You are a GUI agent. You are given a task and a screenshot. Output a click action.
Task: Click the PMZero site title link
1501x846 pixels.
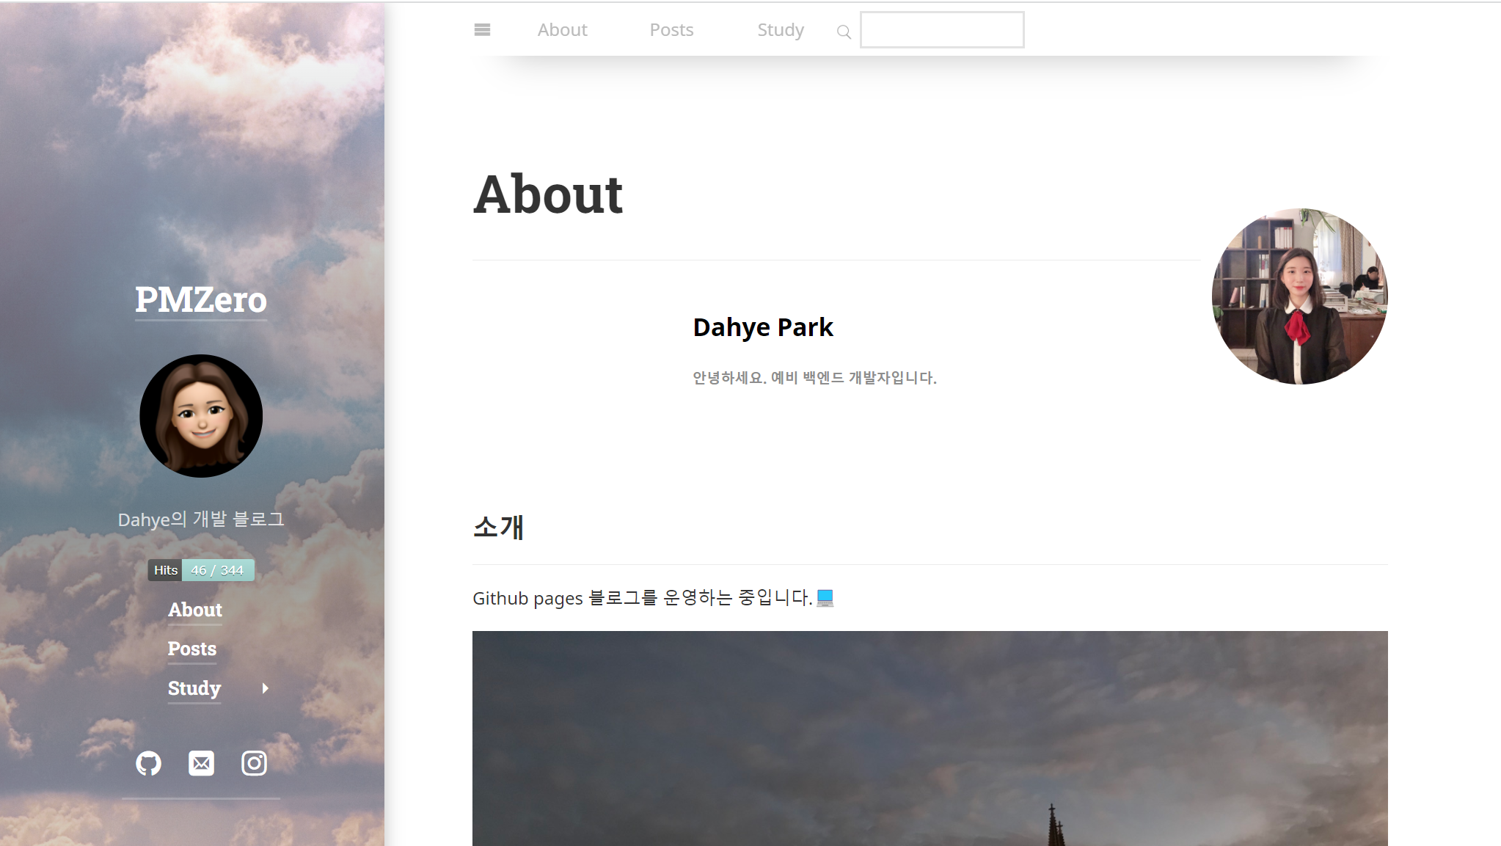pos(201,299)
